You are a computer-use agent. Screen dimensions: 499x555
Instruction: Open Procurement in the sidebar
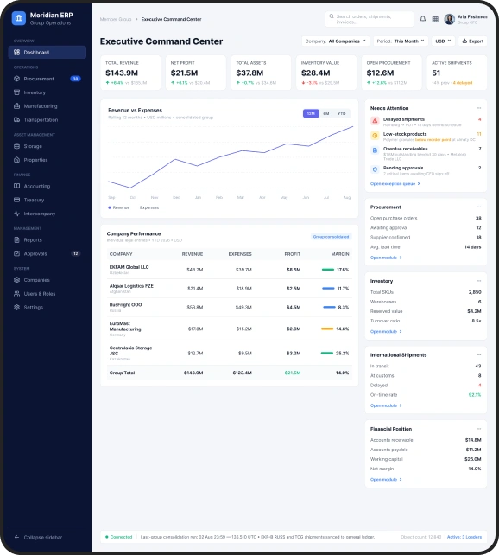47,79
